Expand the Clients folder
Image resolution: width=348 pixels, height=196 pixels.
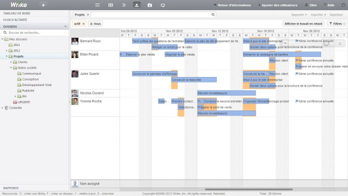pyautogui.click(x=11, y=62)
